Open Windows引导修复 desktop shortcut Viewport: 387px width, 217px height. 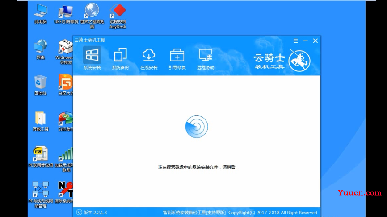(65, 52)
